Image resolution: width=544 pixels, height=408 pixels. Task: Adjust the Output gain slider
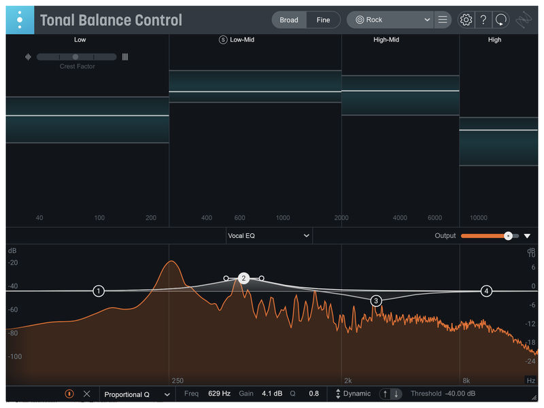(x=490, y=236)
